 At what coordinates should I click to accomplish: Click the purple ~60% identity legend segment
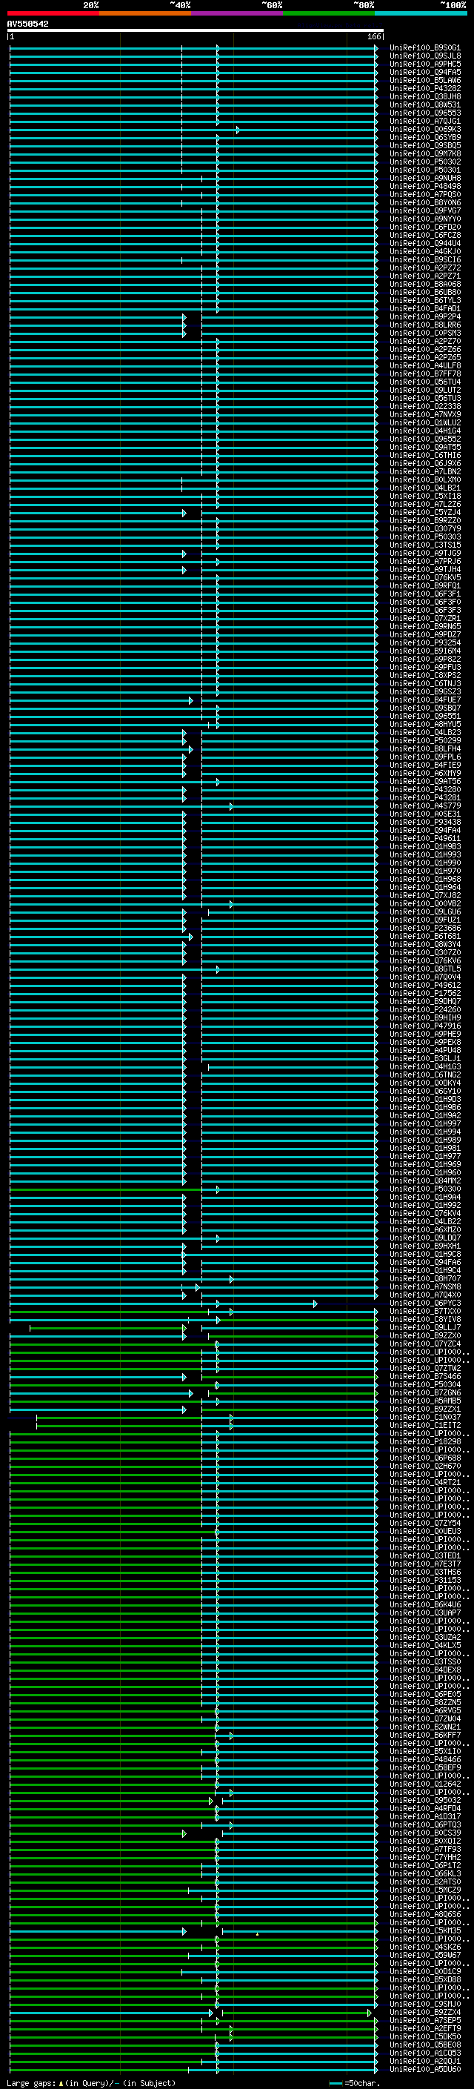(236, 14)
